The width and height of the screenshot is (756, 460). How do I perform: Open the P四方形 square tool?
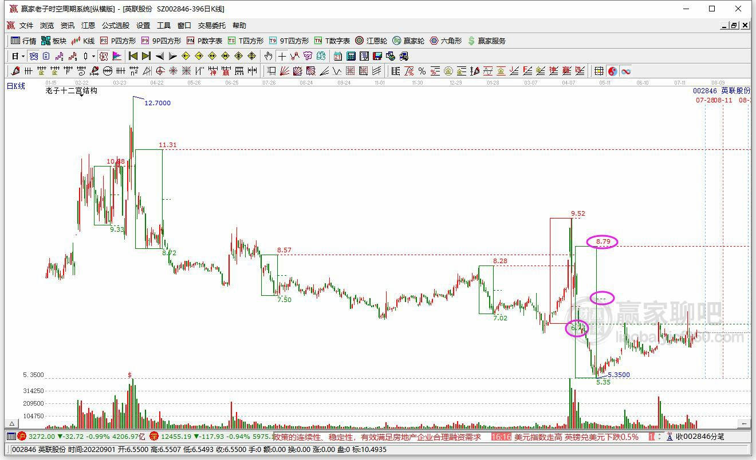point(118,41)
